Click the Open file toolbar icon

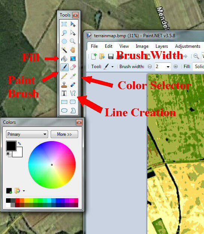(x=102, y=56)
